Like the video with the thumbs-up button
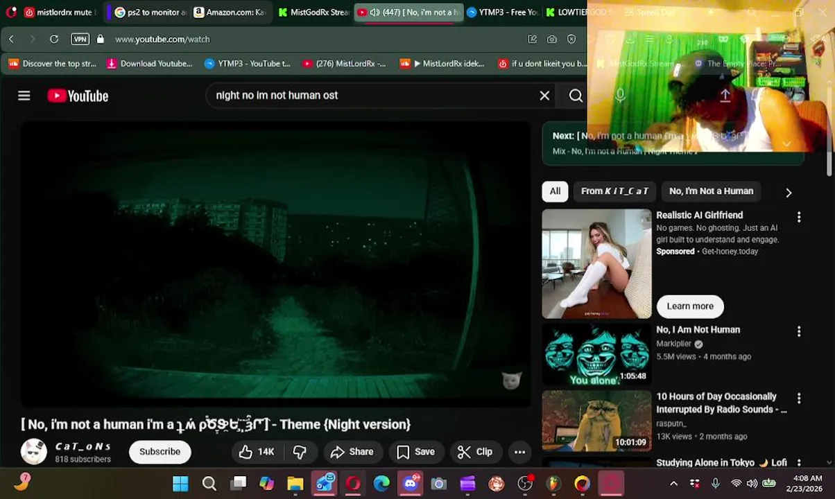This screenshot has width=835, height=499. point(257,452)
